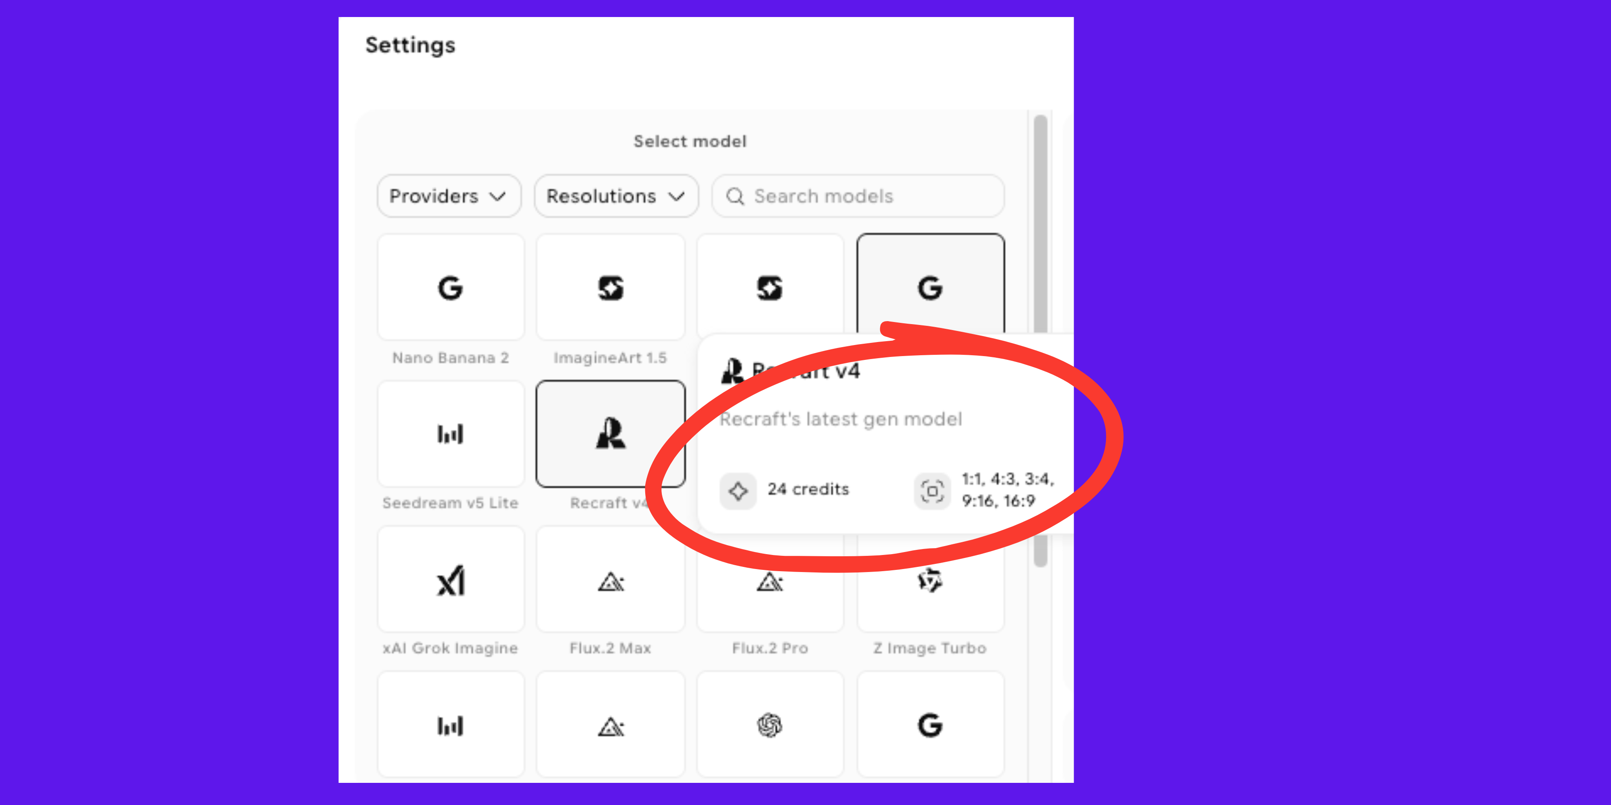Click the aspect ratio icon in Recraft popup
1611x805 pixels.
[x=932, y=491]
